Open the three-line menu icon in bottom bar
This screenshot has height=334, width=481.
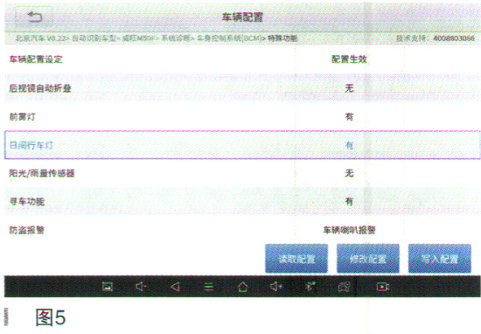(209, 287)
